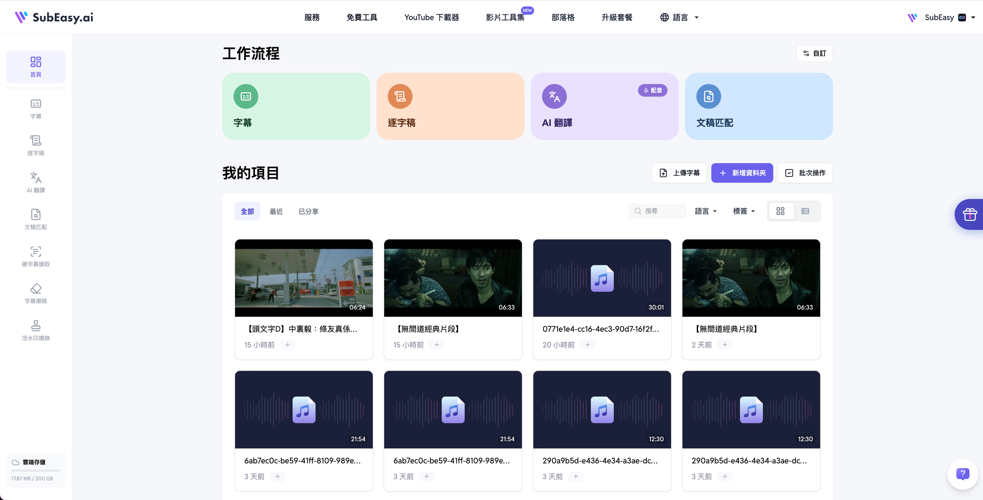This screenshot has width=983, height=500.
Task: Expand the SubEasy account dropdown arrow
Action: 973,17
